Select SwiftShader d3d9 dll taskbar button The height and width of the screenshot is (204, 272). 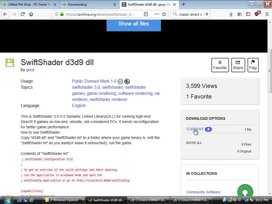[106, 200]
